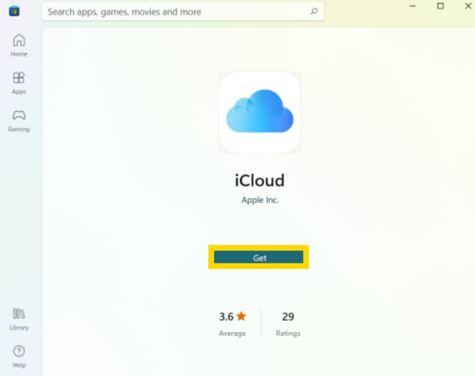Open the Library in sidebar
The width and height of the screenshot is (475, 376).
tap(19, 319)
